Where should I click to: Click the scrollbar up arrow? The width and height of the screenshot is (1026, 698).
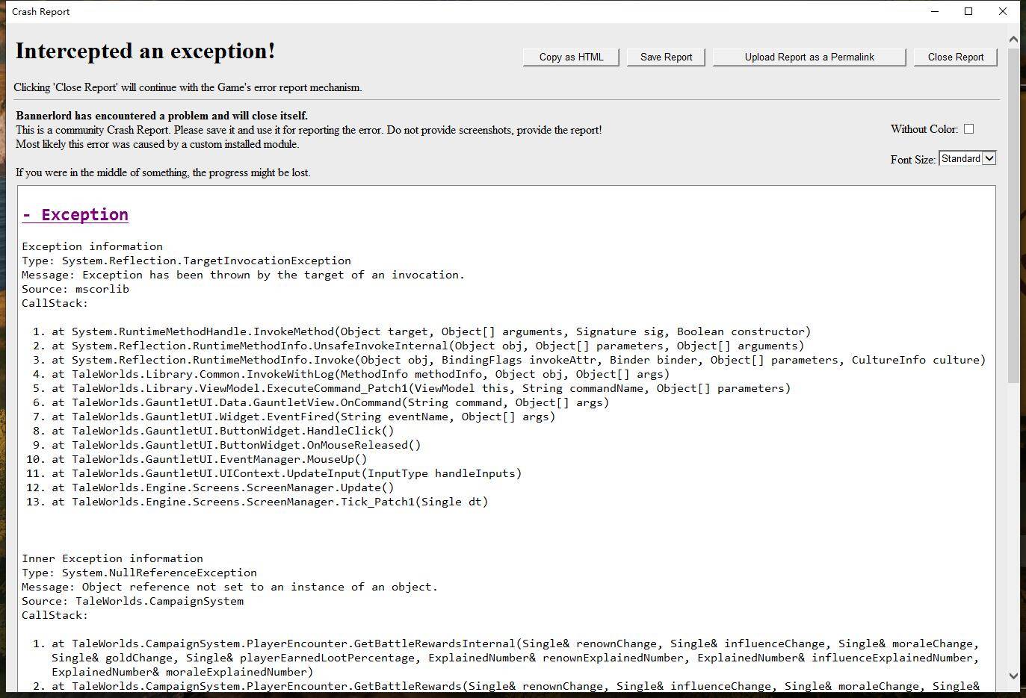(x=1013, y=39)
